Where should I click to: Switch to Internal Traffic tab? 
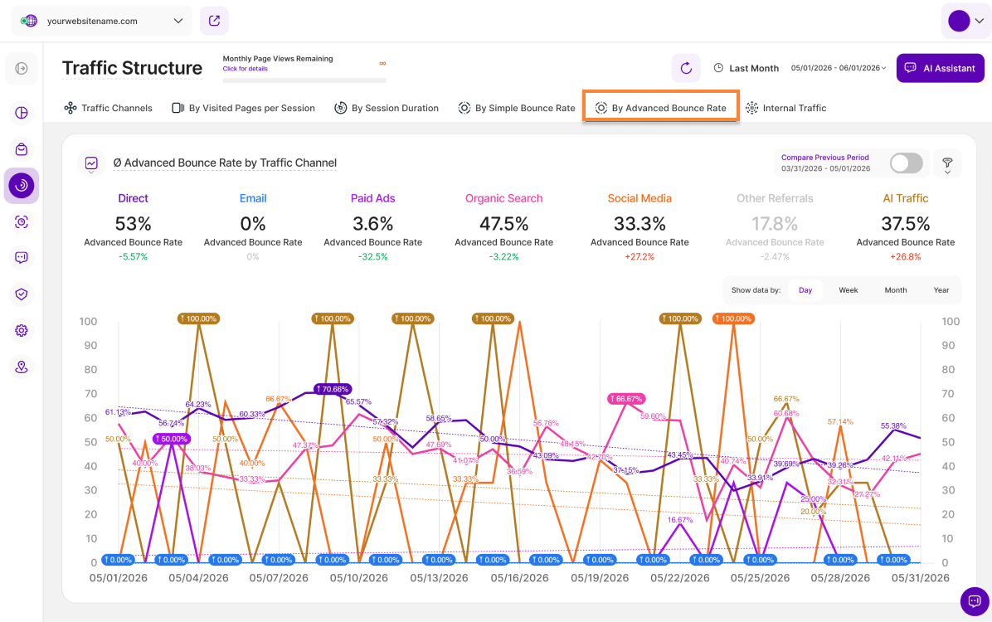tap(785, 108)
